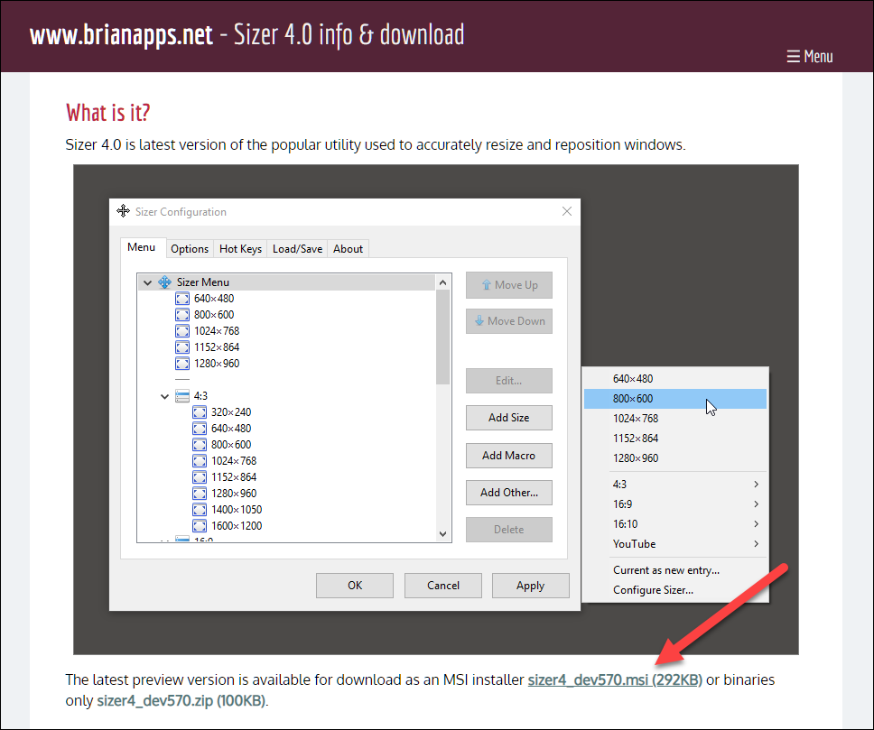Click the Sizer Configuration title text
This screenshot has height=730, width=874.
pyautogui.click(x=181, y=212)
